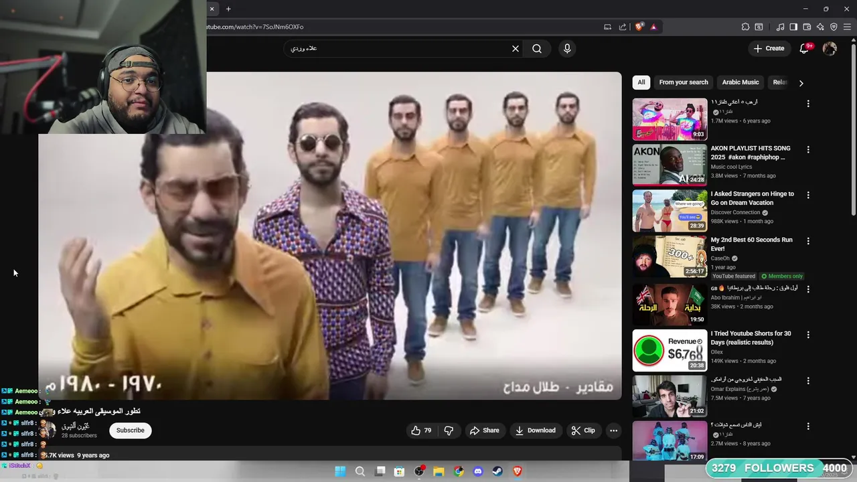Open Microsoft Store from taskbar
857x482 pixels.
399,471
